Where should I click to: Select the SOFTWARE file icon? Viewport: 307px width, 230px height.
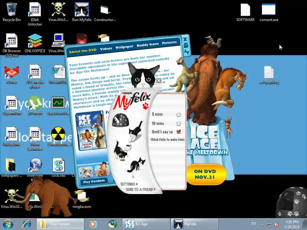(245, 12)
